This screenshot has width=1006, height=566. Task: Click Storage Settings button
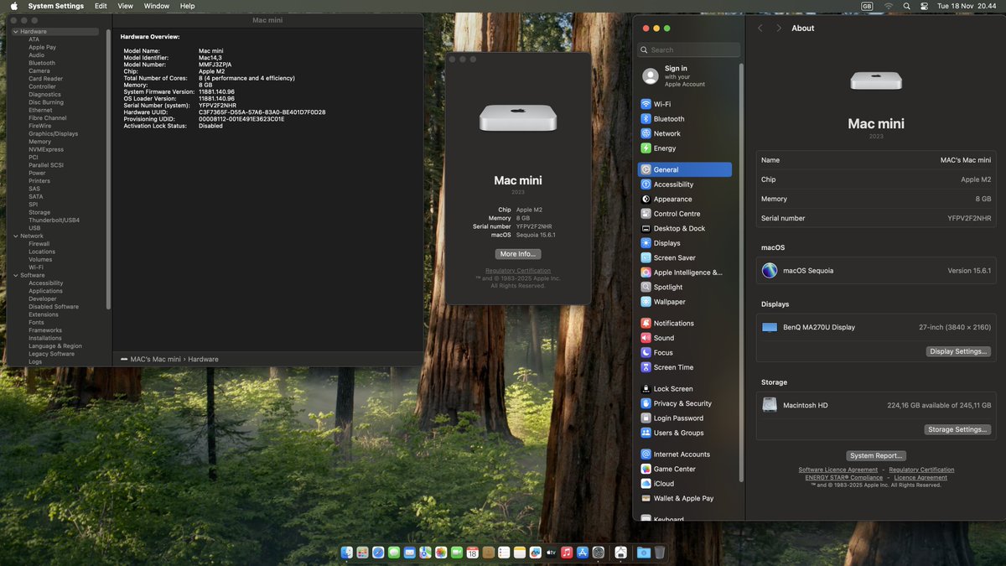point(957,429)
